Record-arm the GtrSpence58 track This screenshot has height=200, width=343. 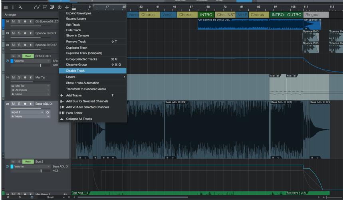point(25,22)
